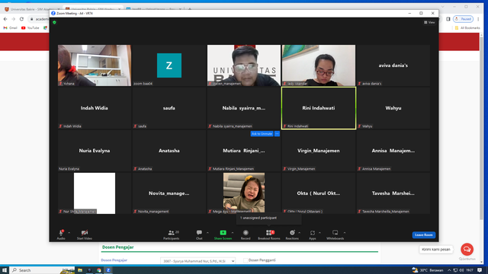
Task: Click the Virgin_Manajemen participant tile
Action: (319, 151)
